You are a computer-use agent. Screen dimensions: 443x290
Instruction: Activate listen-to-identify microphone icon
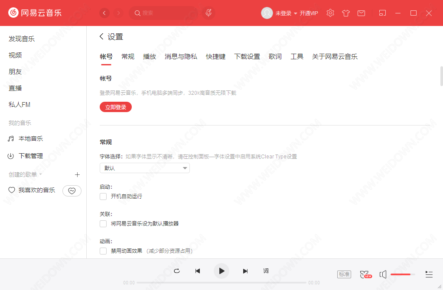(208, 13)
